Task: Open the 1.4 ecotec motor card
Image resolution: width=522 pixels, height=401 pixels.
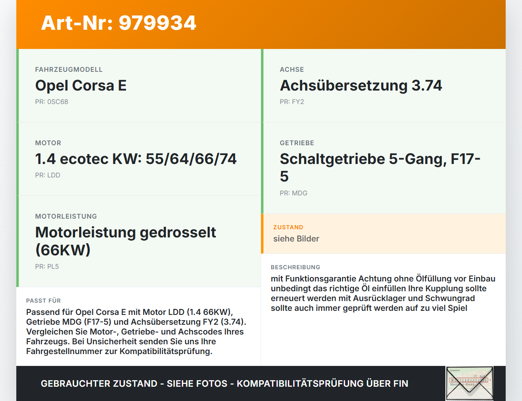Action: pyautogui.click(x=139, y=159)
